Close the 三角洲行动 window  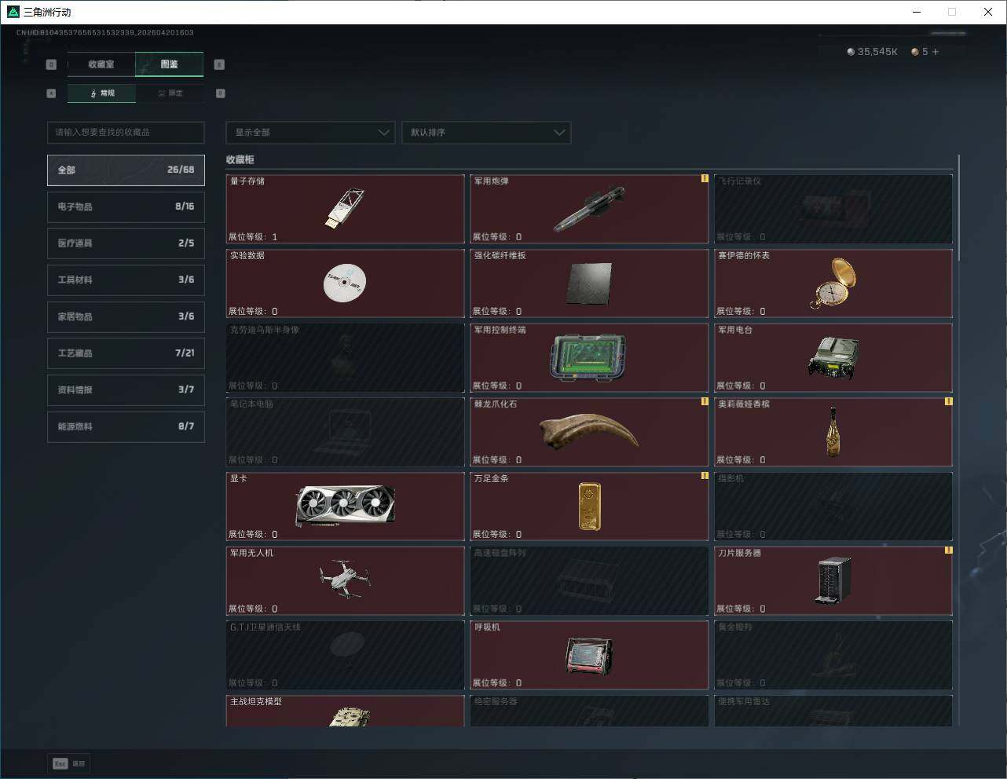(988, 12)
